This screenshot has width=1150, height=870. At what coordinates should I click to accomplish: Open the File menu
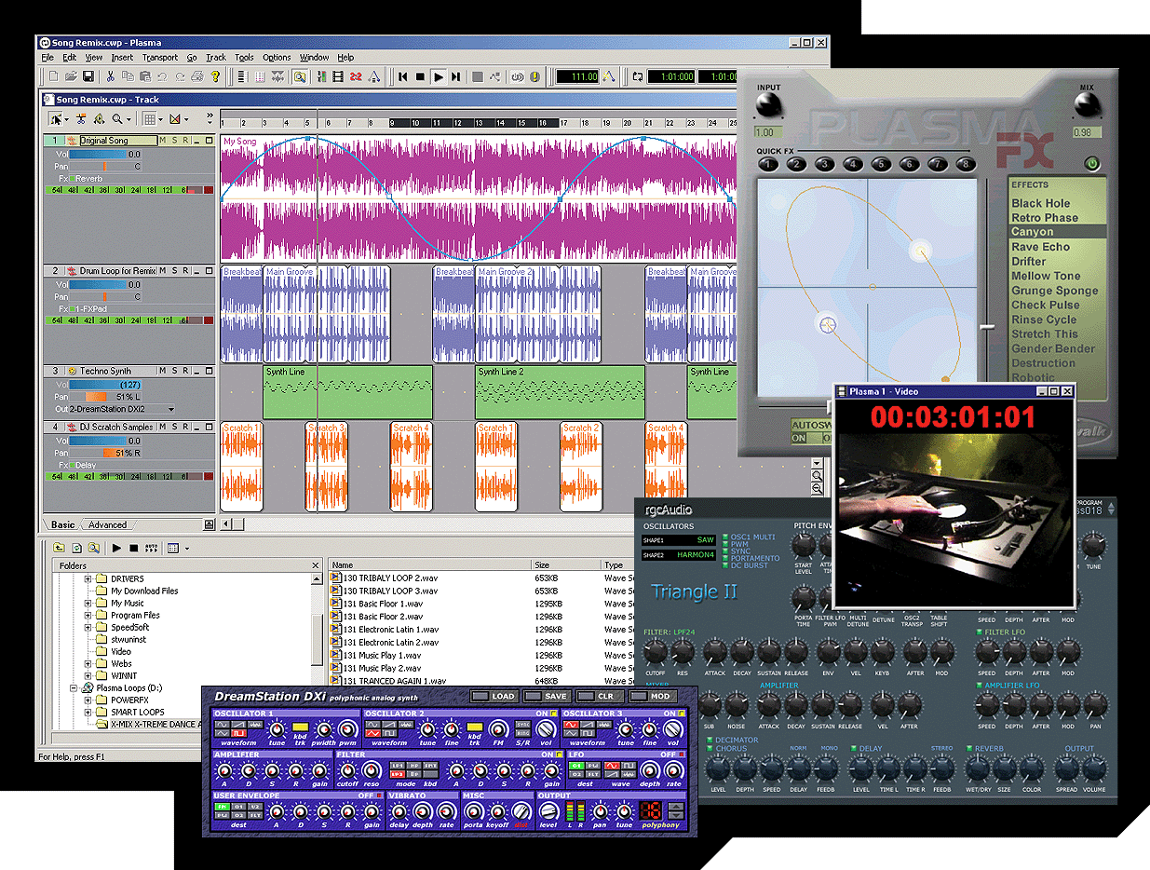click(48, 58)
